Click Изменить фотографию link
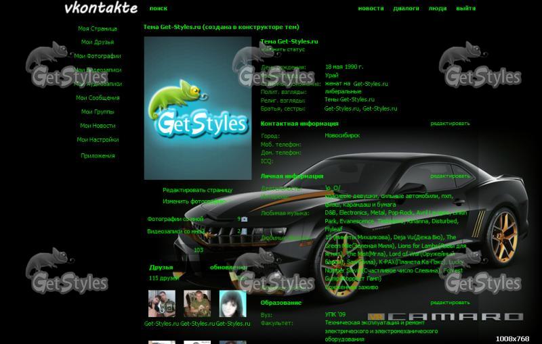 tap(194, 201)
